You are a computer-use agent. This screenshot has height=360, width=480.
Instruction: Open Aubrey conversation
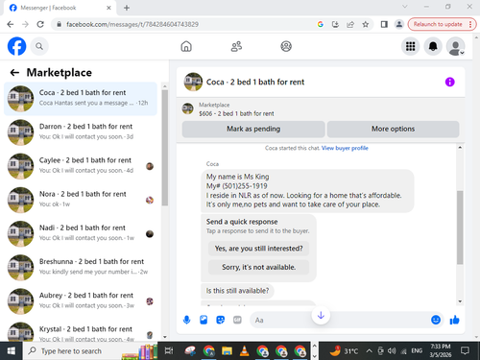pyautogui.click(x=81, y=301)
